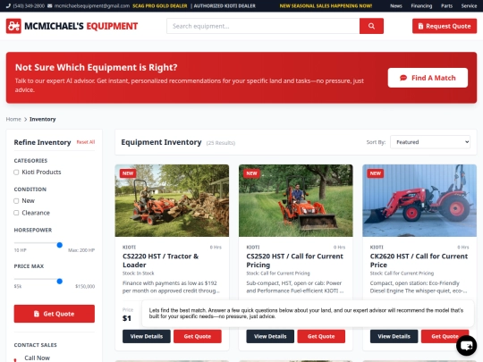Open the CS2220 HST tractor photo
483x362 pixels.
pos(172,201)
